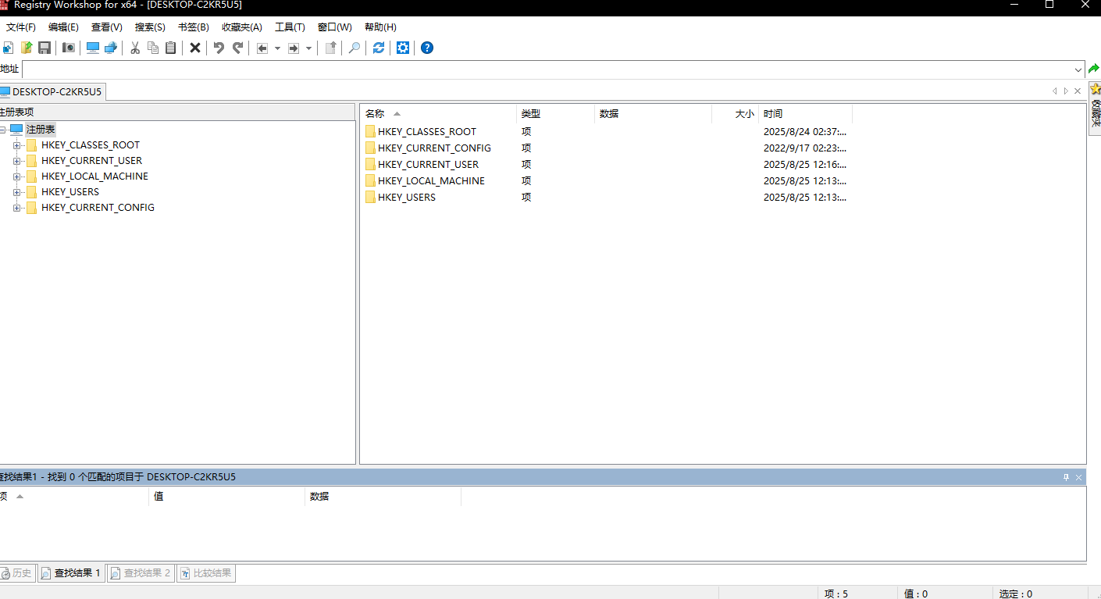
Task: Select the DESKTOP-C2KR5U5 document tab
Action: point(52,91)
